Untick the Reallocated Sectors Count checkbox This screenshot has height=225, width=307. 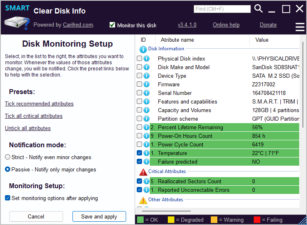pyautogui.click(x=139, y=181)
